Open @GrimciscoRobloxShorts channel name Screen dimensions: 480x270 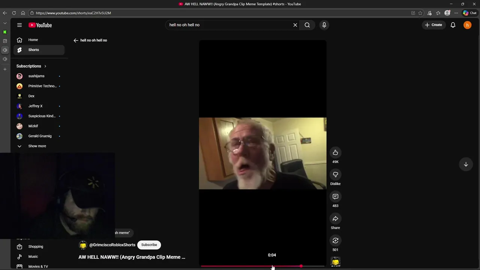112,245
